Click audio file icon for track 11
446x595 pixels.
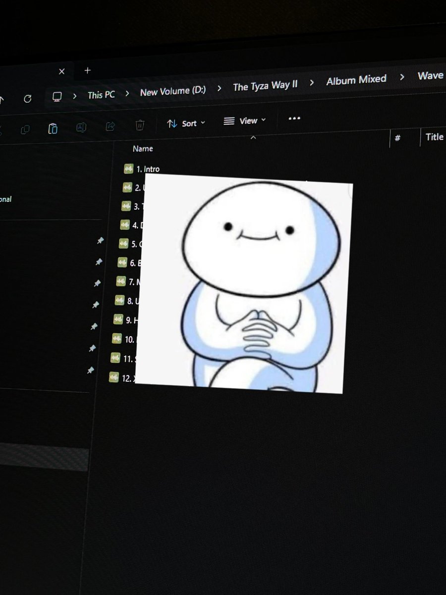[x=115, y=357]
